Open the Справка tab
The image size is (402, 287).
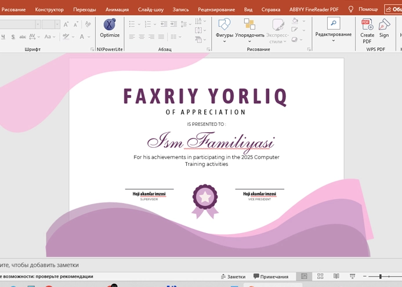coord(271,10)
